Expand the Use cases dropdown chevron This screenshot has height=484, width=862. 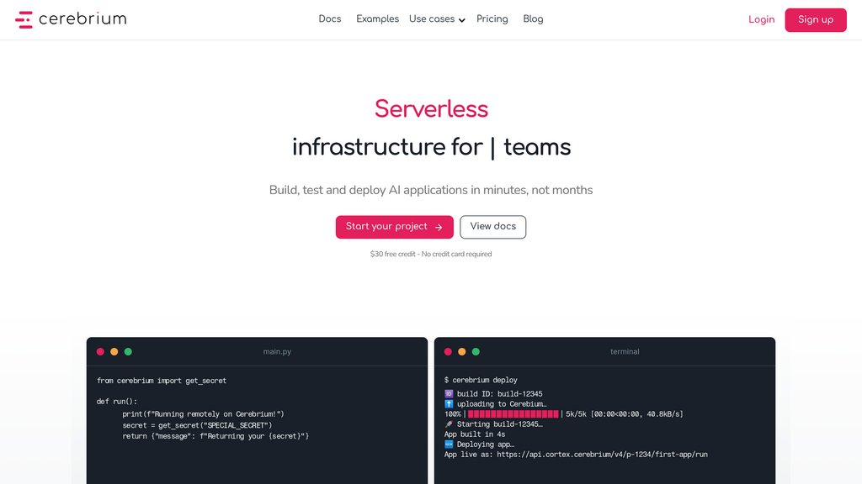pos(462,20)
